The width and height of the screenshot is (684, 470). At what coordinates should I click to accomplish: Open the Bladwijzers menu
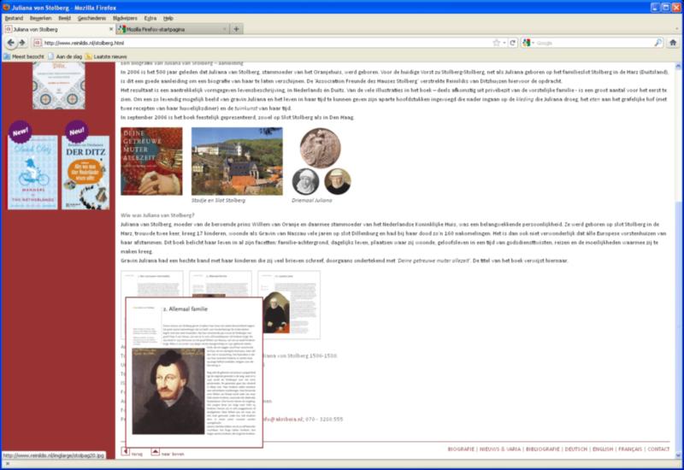click(x=125, y=18)
